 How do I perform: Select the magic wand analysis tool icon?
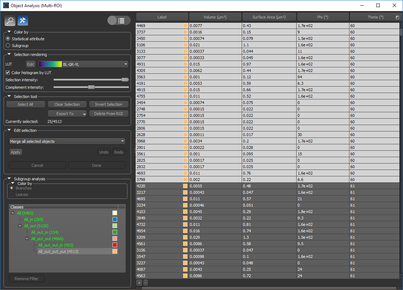tap(10, 21)
